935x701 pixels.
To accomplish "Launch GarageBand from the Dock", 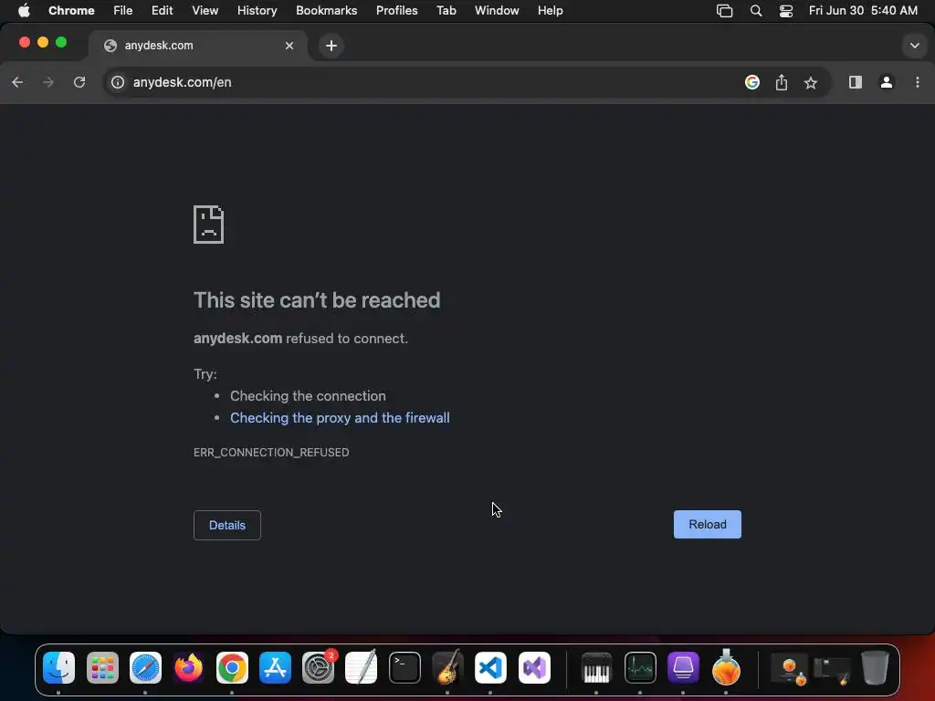I will pyautogui.click(x=447, y=667).
